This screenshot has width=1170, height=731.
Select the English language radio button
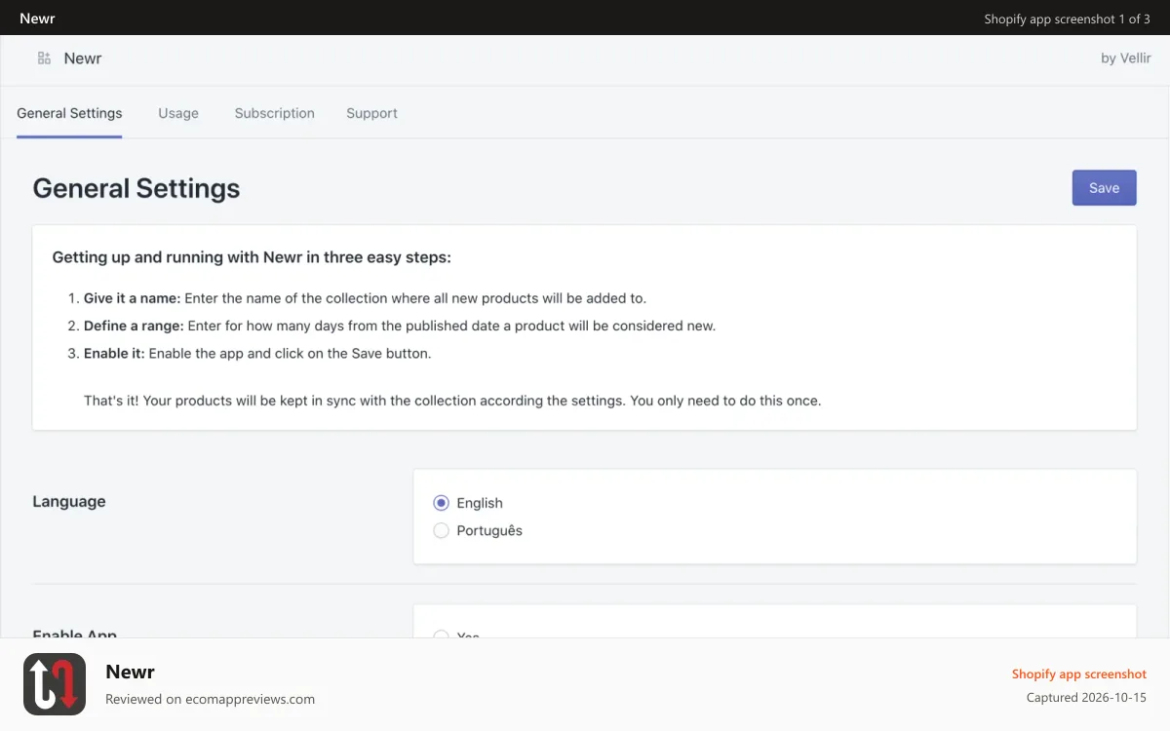pos(441,503)
